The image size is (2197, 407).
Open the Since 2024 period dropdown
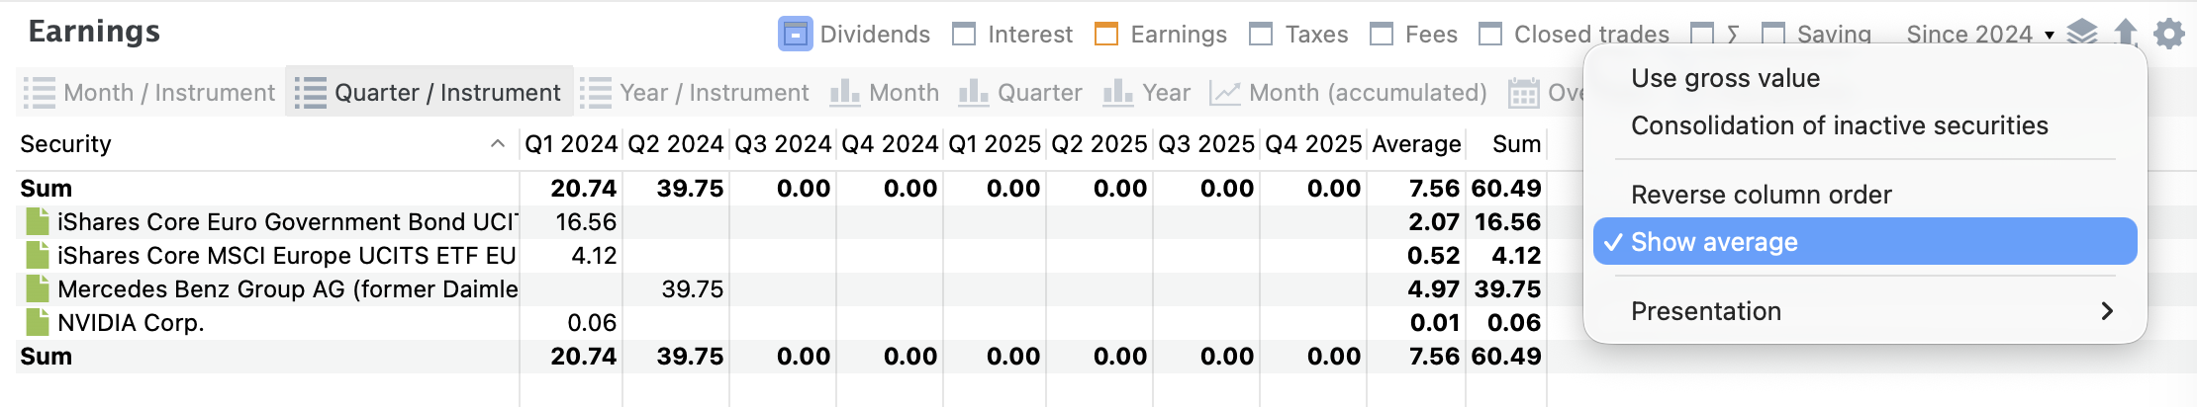(x=1979, y=35)
